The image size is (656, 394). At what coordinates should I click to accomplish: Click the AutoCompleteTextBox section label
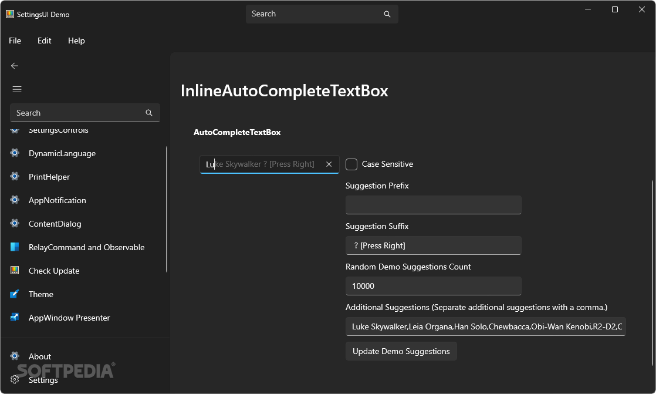pyautogui.click(x=237, y=132)
